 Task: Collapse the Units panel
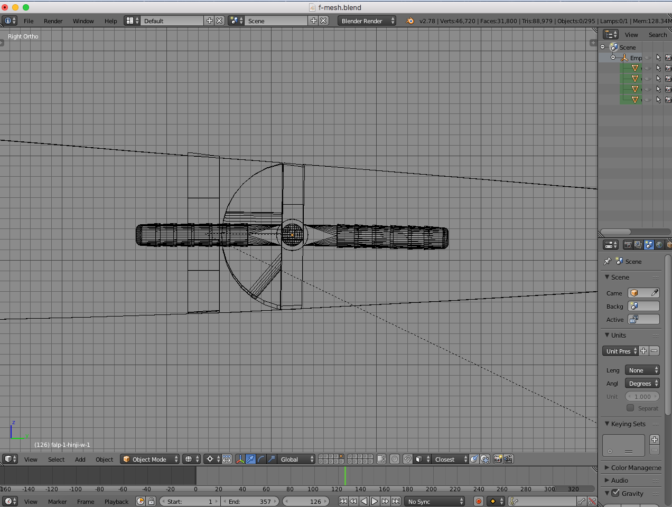click(x=607, y=335)
